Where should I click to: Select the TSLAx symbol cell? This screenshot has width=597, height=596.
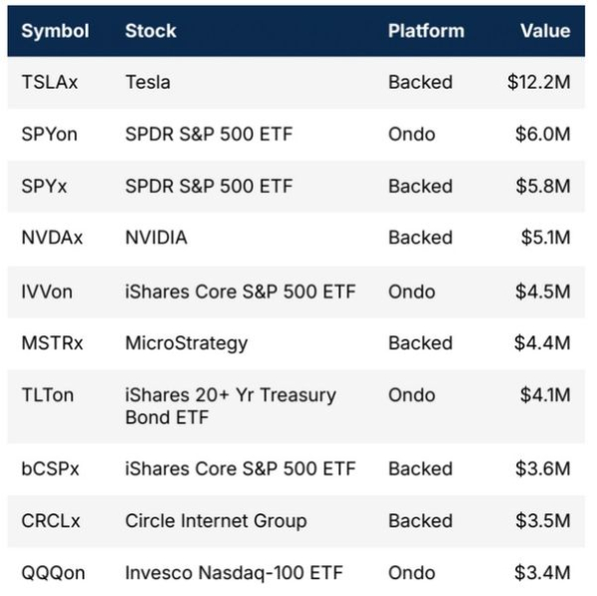point(50,83)
